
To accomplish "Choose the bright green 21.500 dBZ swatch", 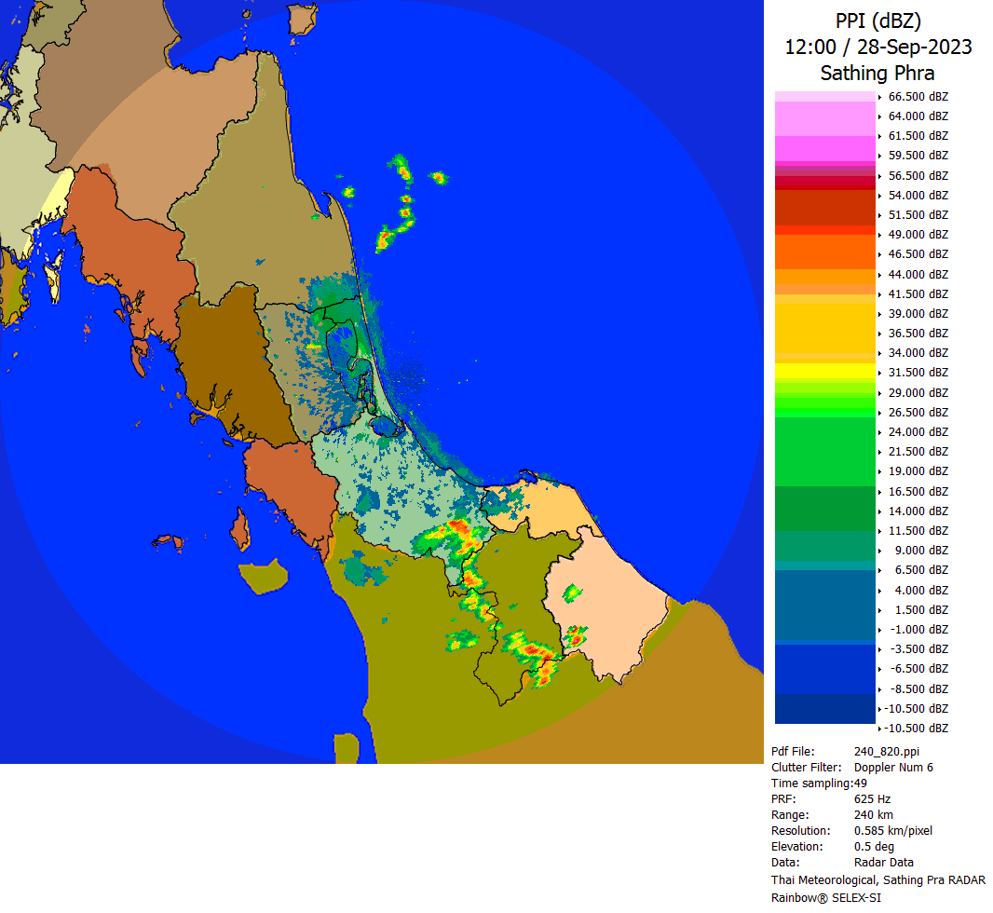I will 825,452.
